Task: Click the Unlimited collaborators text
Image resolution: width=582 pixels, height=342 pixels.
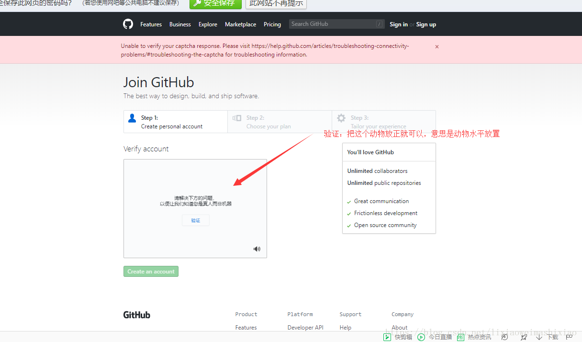Action: pos(378,171)
